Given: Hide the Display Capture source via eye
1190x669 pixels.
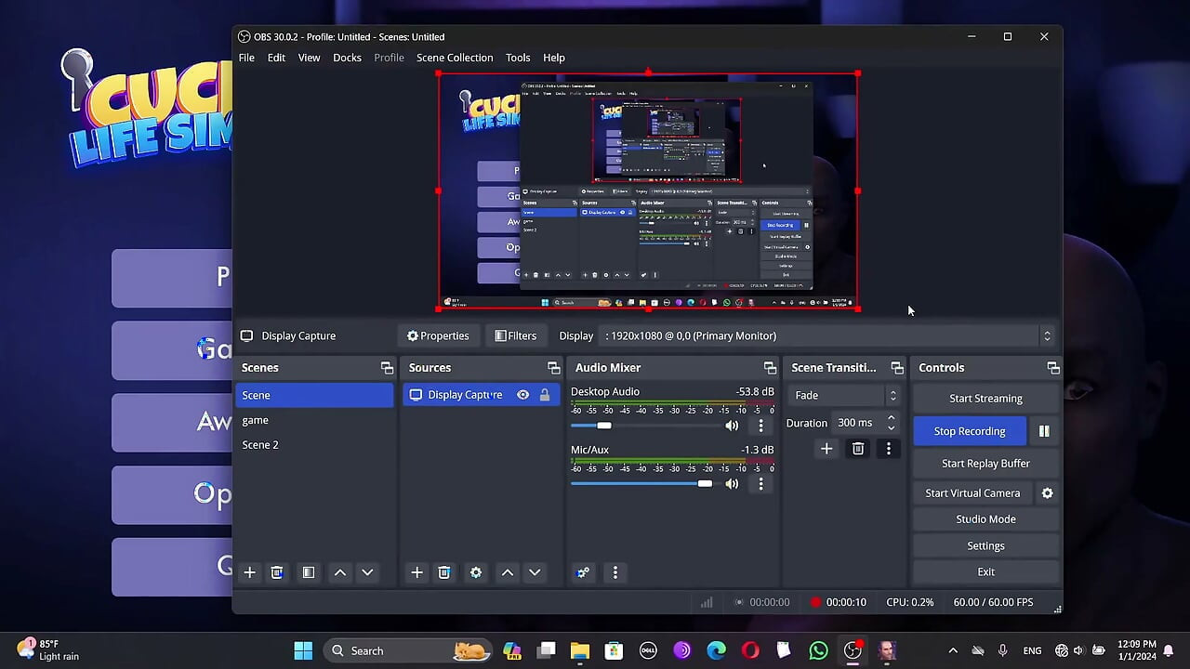Looking at the screenshot, I should (523, 395).
